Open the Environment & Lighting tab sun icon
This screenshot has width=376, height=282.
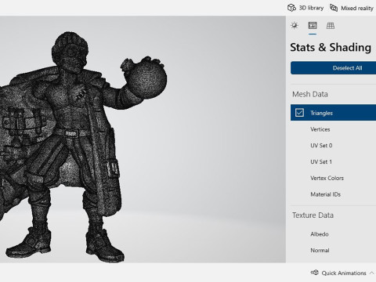tap(295, 26)
